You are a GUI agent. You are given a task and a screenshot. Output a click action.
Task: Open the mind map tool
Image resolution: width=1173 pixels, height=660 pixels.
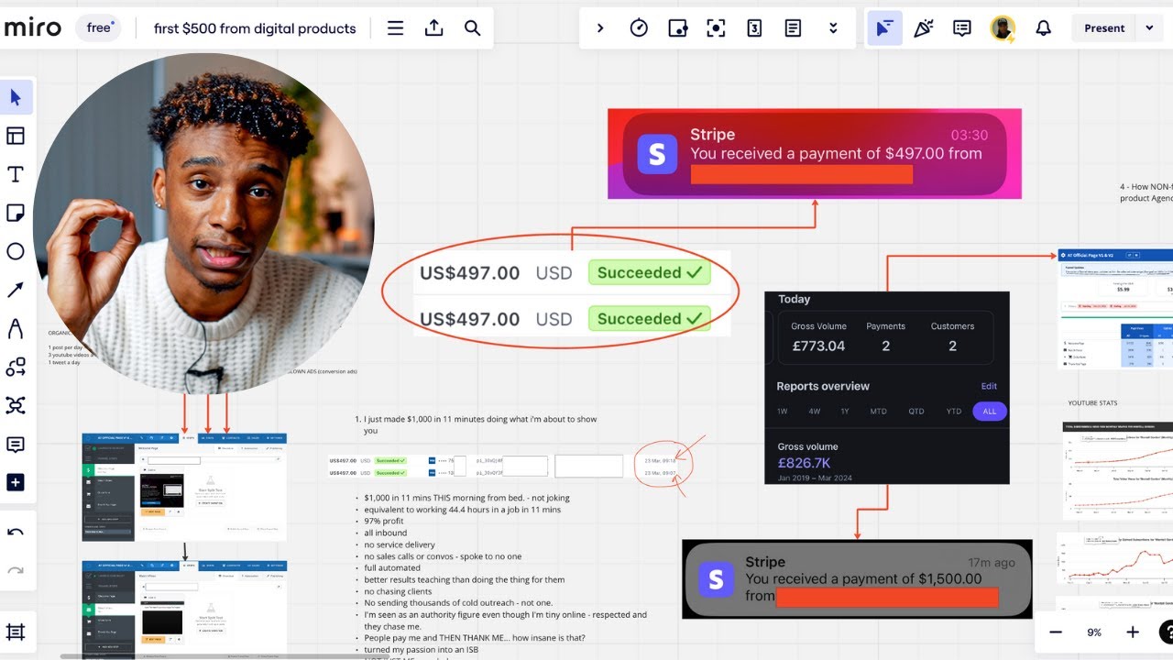(16, 405)
